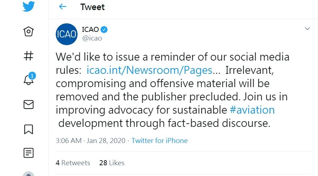The image size is (318, 176).
Task: Open the Home icon in sidebar
Action: tap(28, 32)
